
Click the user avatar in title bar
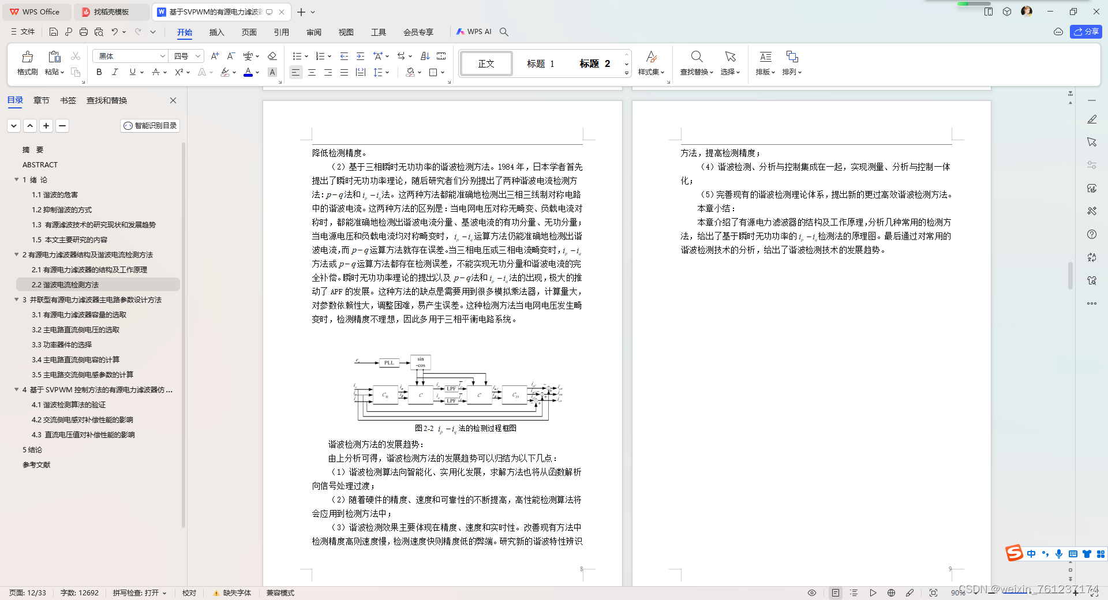[1027, 12]
